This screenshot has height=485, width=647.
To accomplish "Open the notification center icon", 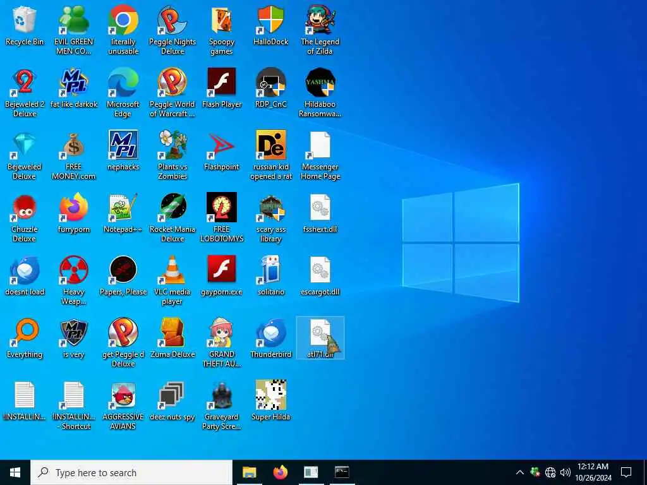I will pyautogui.click(x=626, y=472).
